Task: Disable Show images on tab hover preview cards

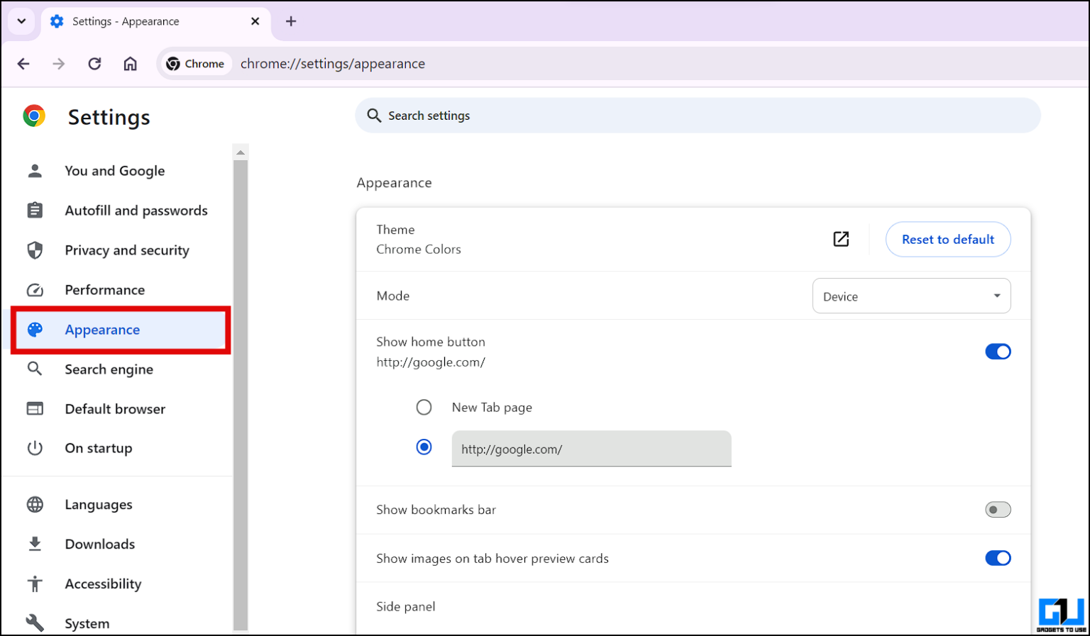Action: 998,558
